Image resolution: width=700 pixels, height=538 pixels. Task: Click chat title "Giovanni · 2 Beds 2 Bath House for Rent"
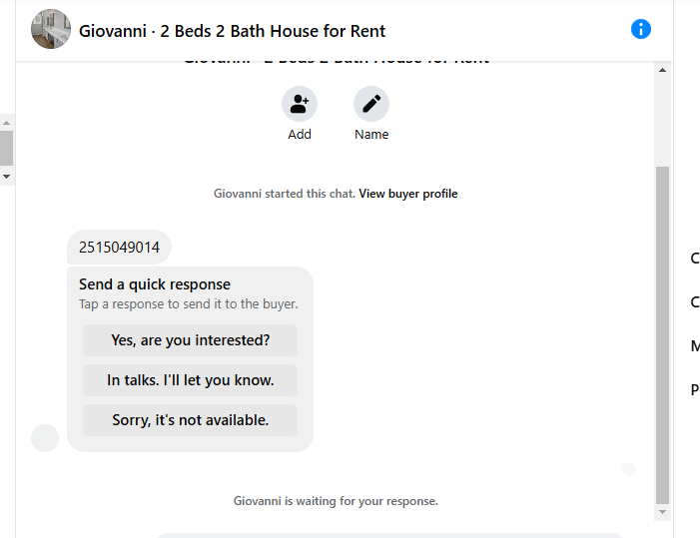click(232, 31)
